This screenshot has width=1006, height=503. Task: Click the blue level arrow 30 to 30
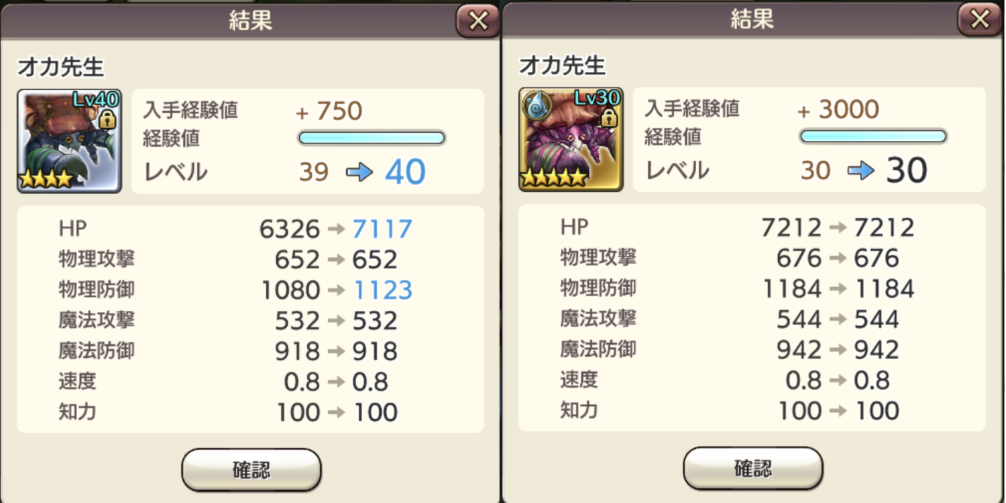tap(860, 171)
